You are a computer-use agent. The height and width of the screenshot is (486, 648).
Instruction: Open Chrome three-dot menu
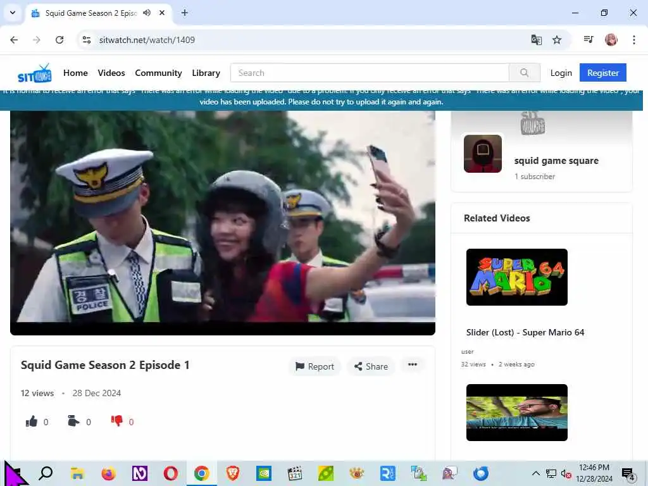click(x=633, y=40)
